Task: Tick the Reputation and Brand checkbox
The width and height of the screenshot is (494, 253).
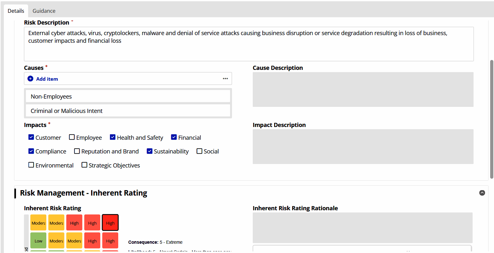Action: 77,151
